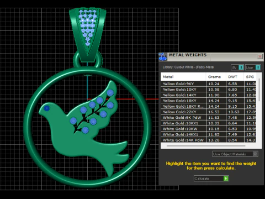Click the 13.28 grams value
Screen dimensions: 265x199
214,140
